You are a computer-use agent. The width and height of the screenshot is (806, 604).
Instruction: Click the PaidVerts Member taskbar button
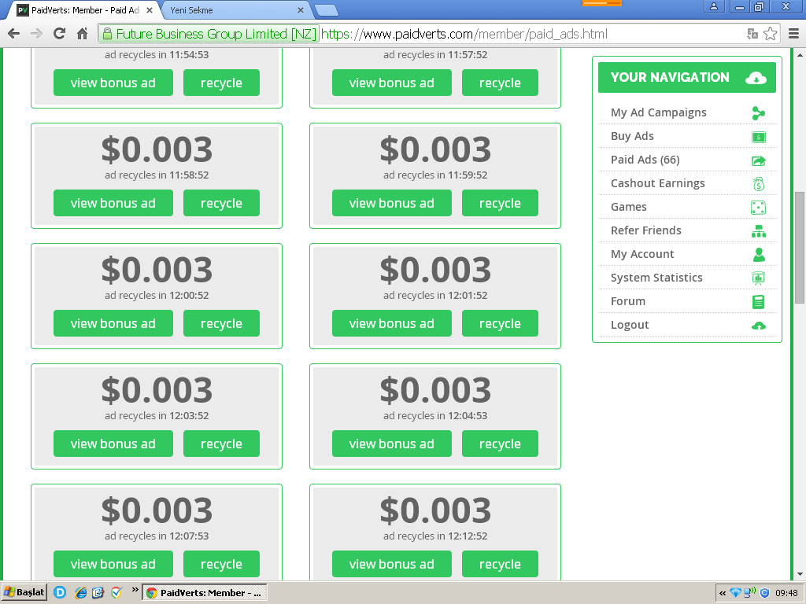(x=205, y=593)
